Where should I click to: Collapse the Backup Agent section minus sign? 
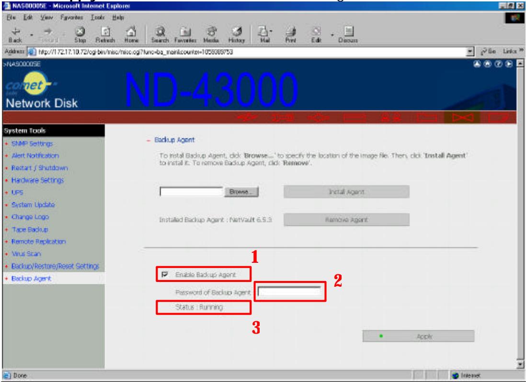click(x=149, y=140)
